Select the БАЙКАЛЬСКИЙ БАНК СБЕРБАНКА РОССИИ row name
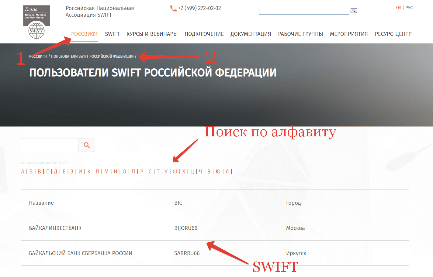The height and width of the screenshot is (277, 433). 81,253
